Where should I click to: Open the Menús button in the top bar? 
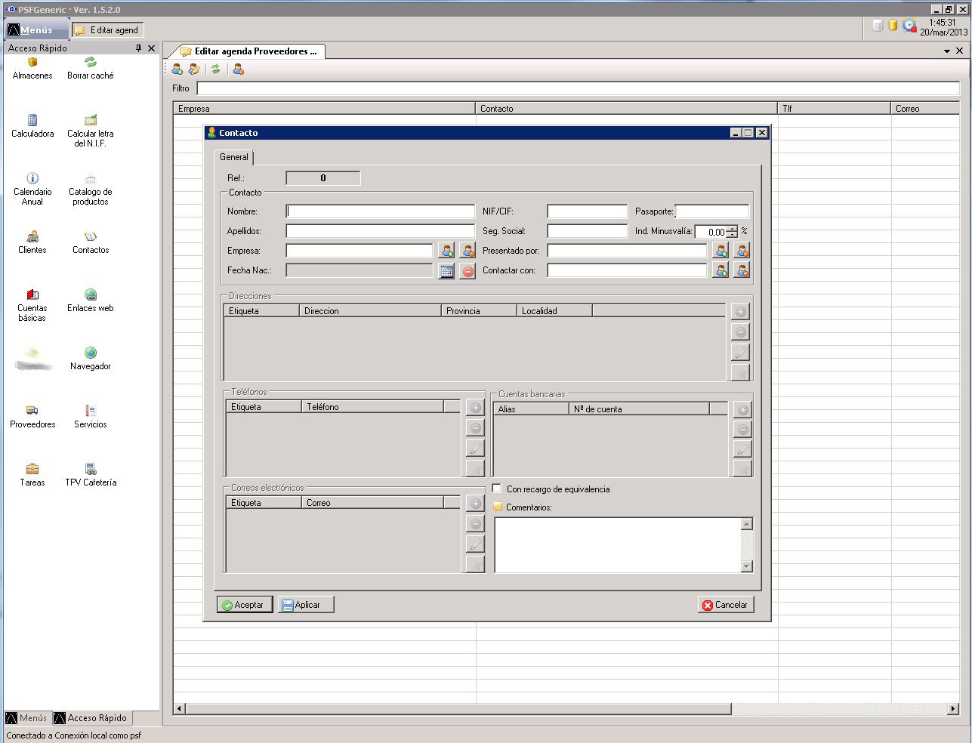point(36,30)
